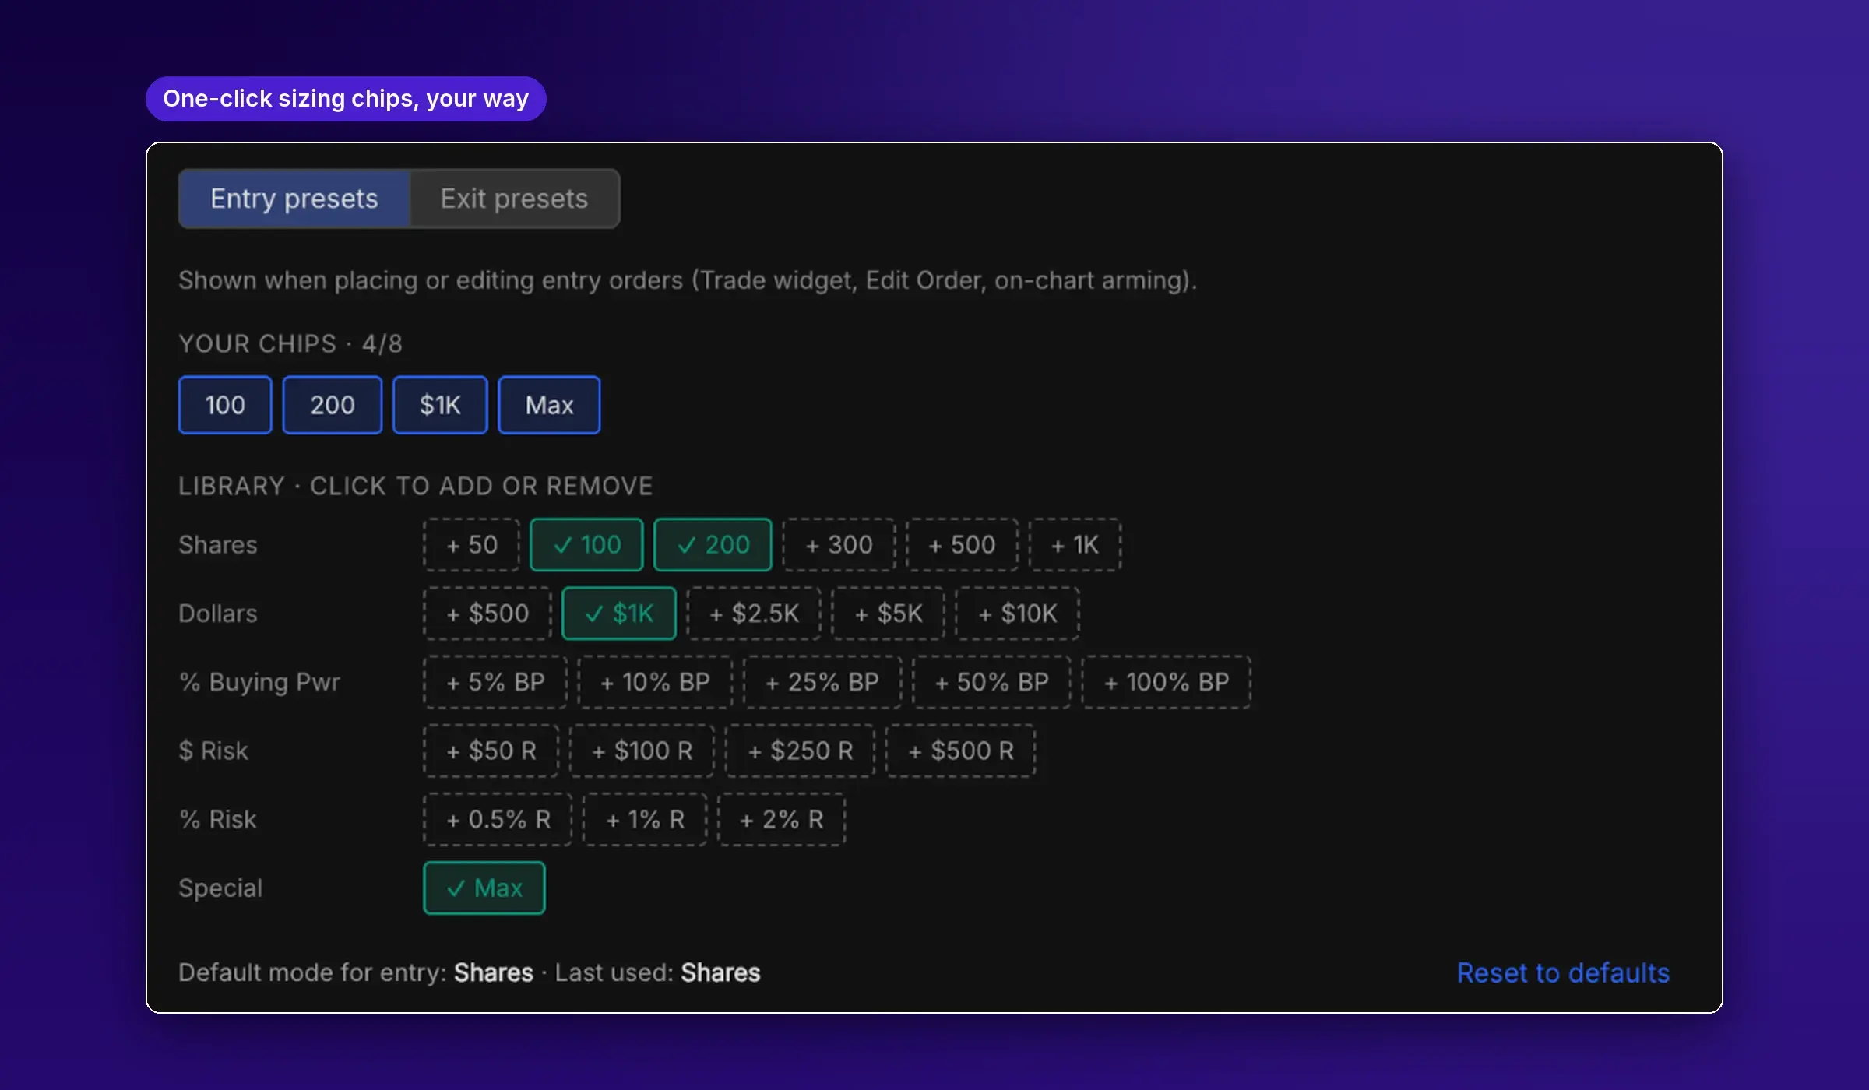
Task: Remove the checked Max special library chip
Action: coord(484,888)
